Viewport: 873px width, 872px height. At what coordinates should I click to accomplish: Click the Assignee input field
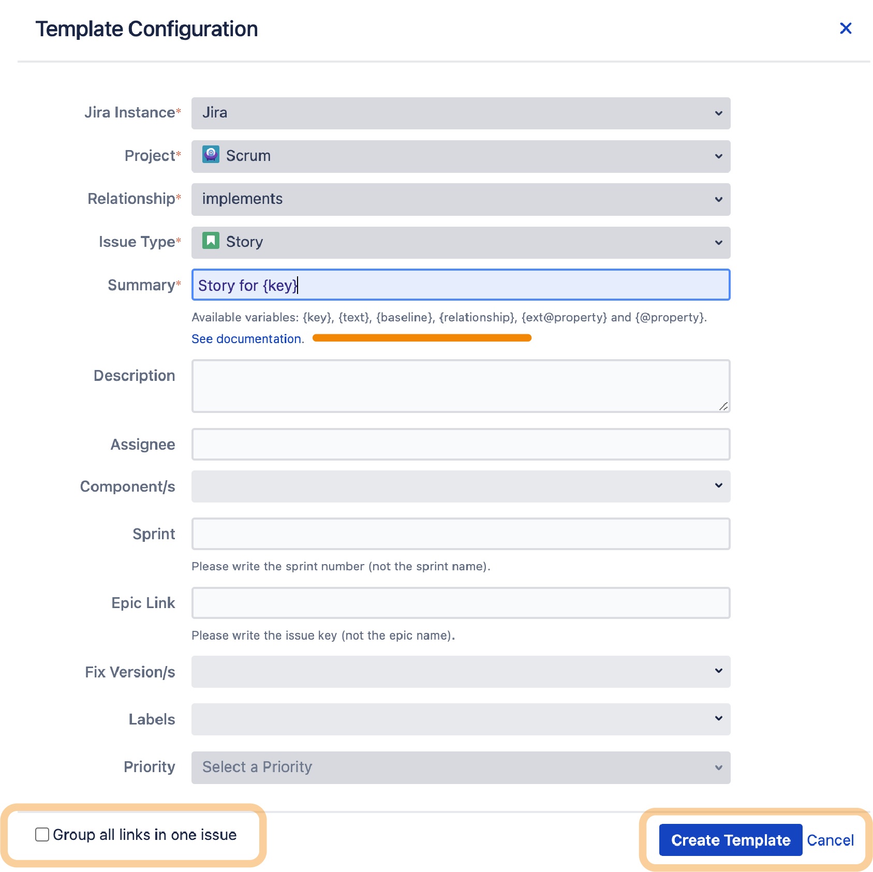tap(461, 444)
